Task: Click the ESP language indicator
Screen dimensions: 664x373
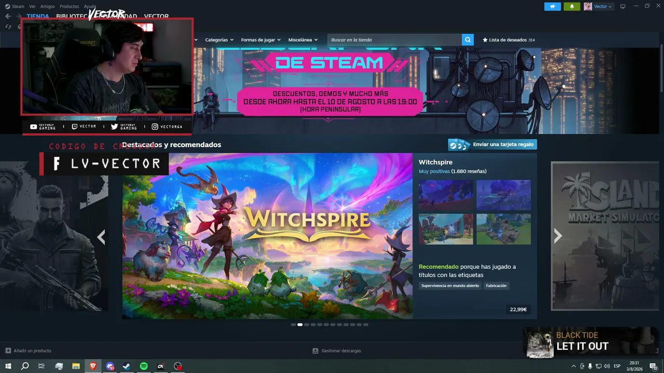Action: [617, 366]
